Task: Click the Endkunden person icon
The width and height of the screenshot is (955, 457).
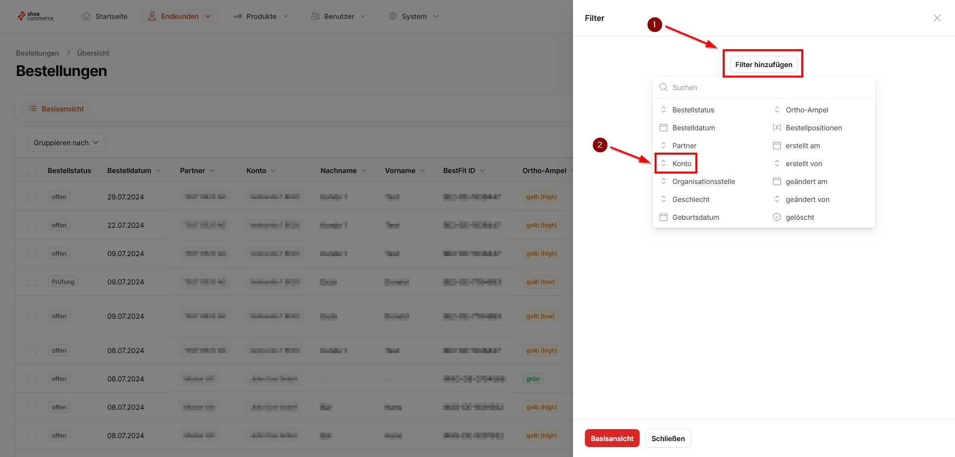Action: tap(152, 16)
